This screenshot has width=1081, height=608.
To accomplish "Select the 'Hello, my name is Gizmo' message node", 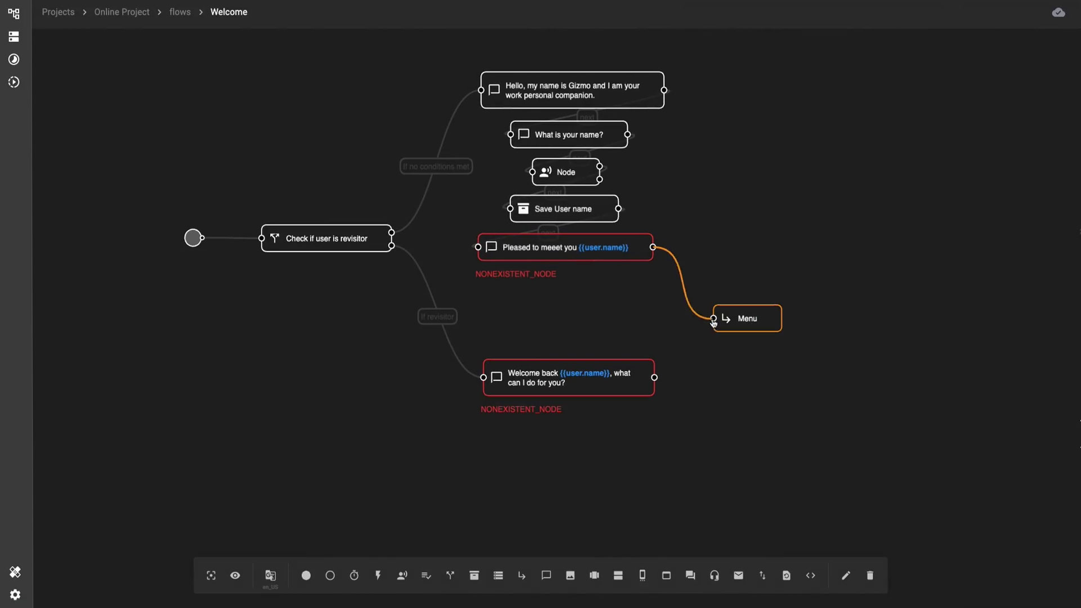I will [573, 90].
